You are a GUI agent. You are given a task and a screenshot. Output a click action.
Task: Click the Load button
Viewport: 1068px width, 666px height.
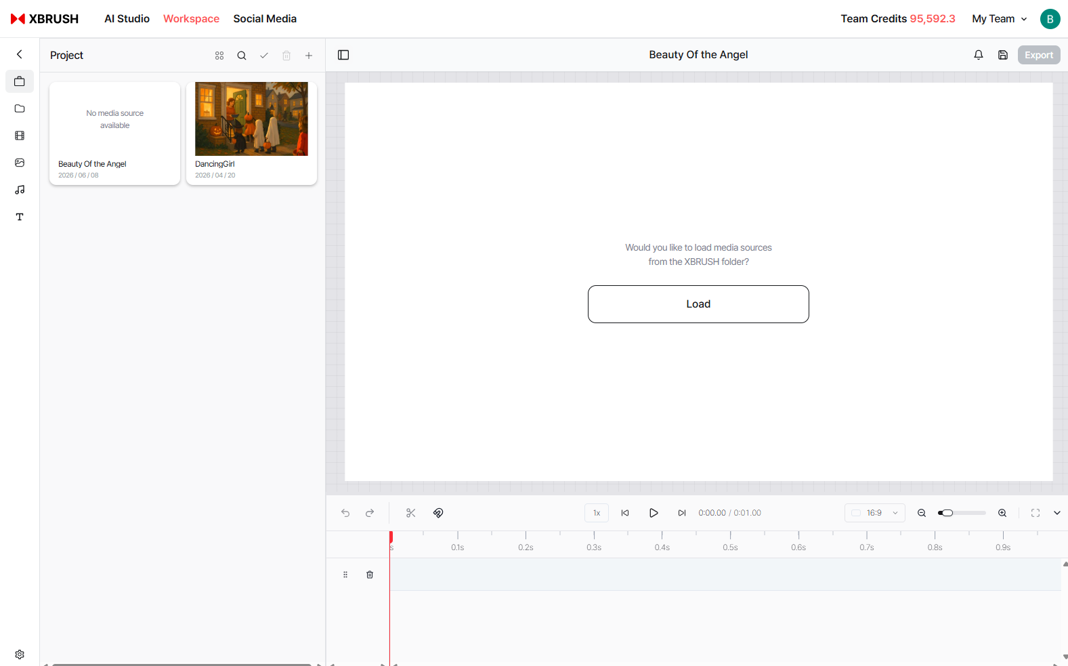click(698, 304)
